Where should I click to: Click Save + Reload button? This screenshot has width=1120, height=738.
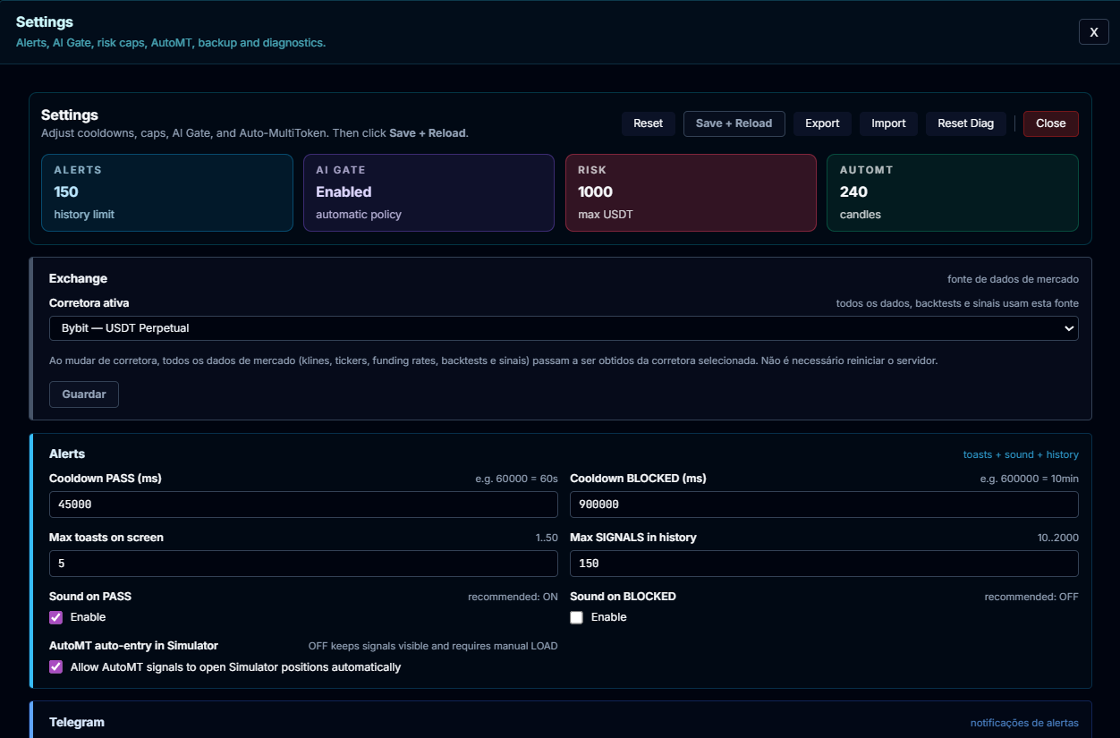pos(734,123)
